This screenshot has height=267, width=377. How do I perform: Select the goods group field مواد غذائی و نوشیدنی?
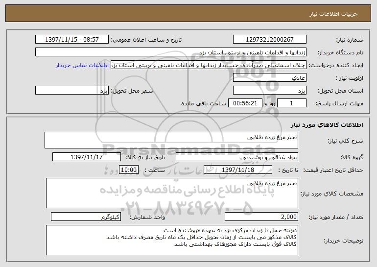pyautogui.click(x=237, y=157)
